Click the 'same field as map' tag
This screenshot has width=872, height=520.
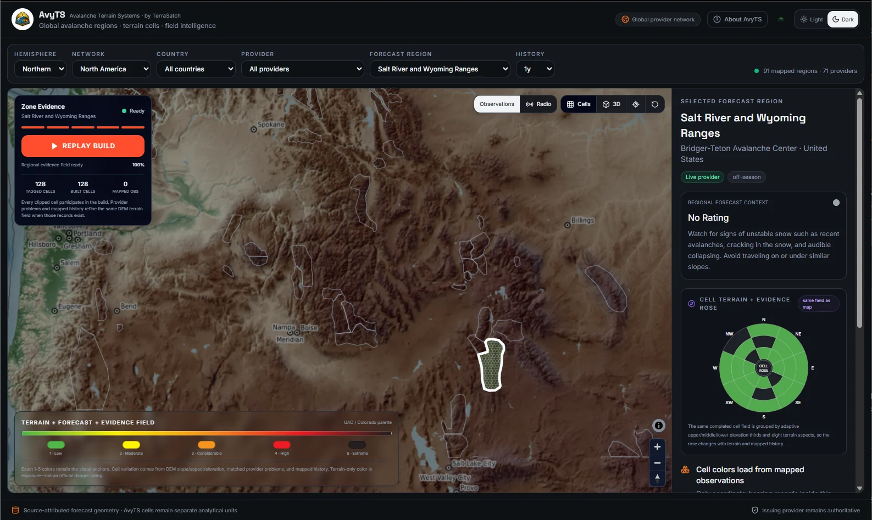pyautogui.click(x=818, y=304)
